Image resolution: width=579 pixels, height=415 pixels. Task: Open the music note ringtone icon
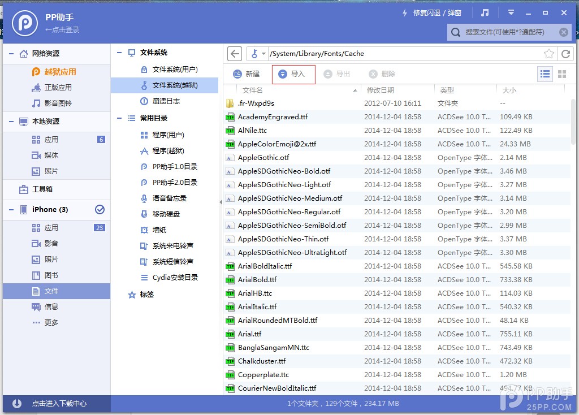pos(485,12)
